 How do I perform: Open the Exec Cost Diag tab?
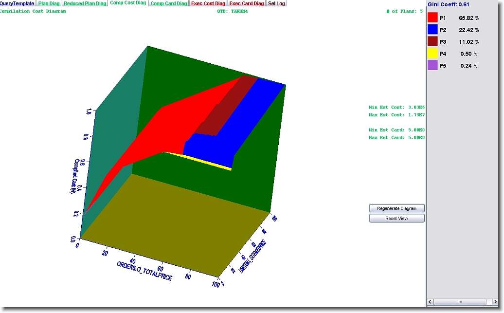(x=208, y=3)
